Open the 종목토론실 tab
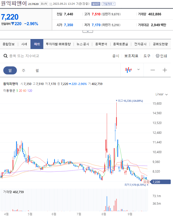 [x=121, y=44]
